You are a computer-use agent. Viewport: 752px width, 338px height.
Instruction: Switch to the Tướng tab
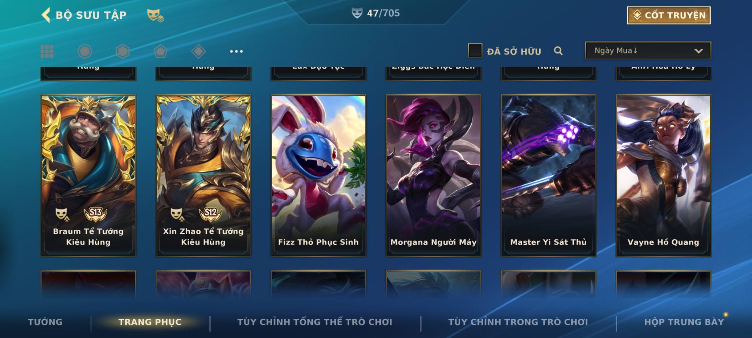45,322
